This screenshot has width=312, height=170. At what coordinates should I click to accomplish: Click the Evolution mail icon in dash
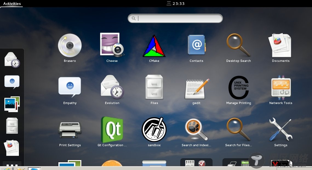(12, 60)
